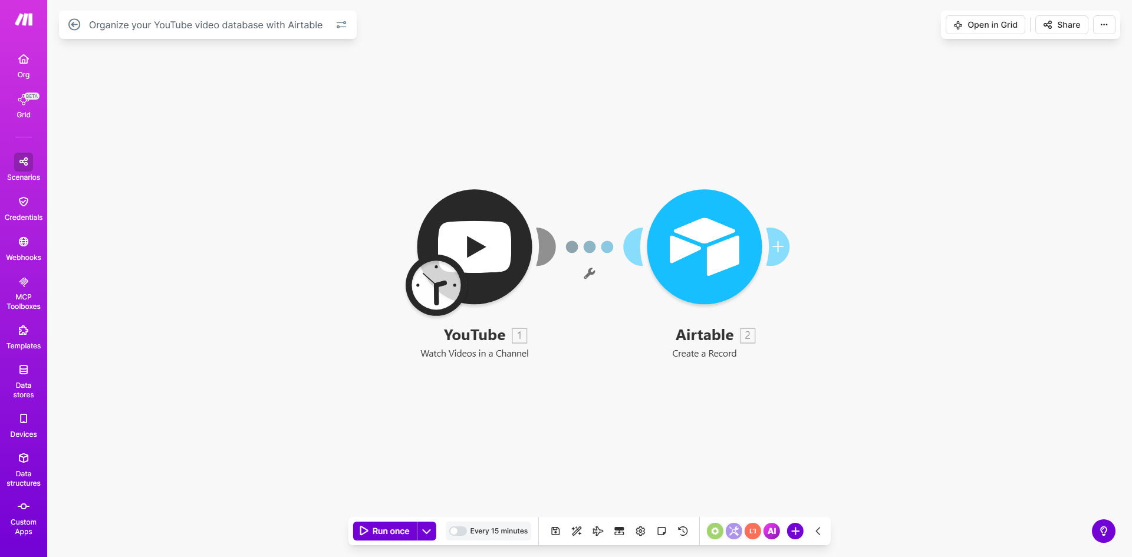Open scenario inputs and outputs icon
The width and height of the screenshot is (1132, 557).
click(619, 531)
